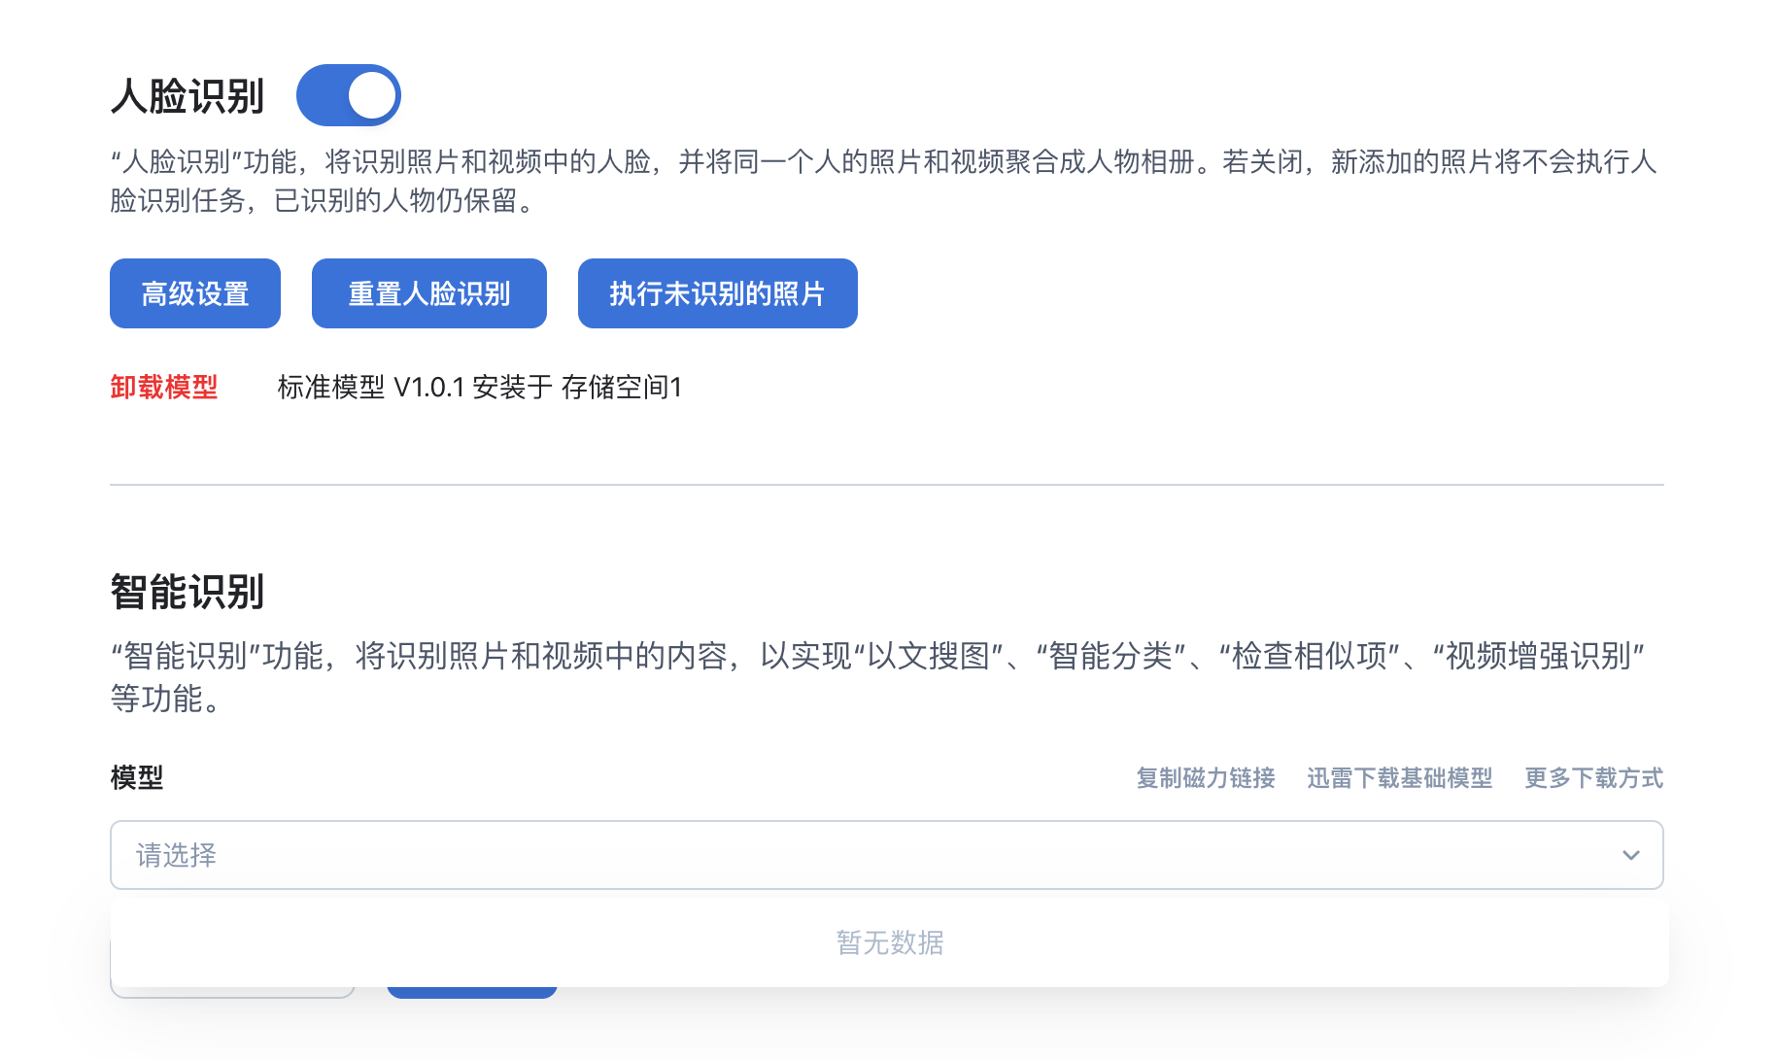The height and width of the screenshot is (1059, 1776).
Task: Click the blue button below the dropdown panel
Action: [x=471, y=993]
